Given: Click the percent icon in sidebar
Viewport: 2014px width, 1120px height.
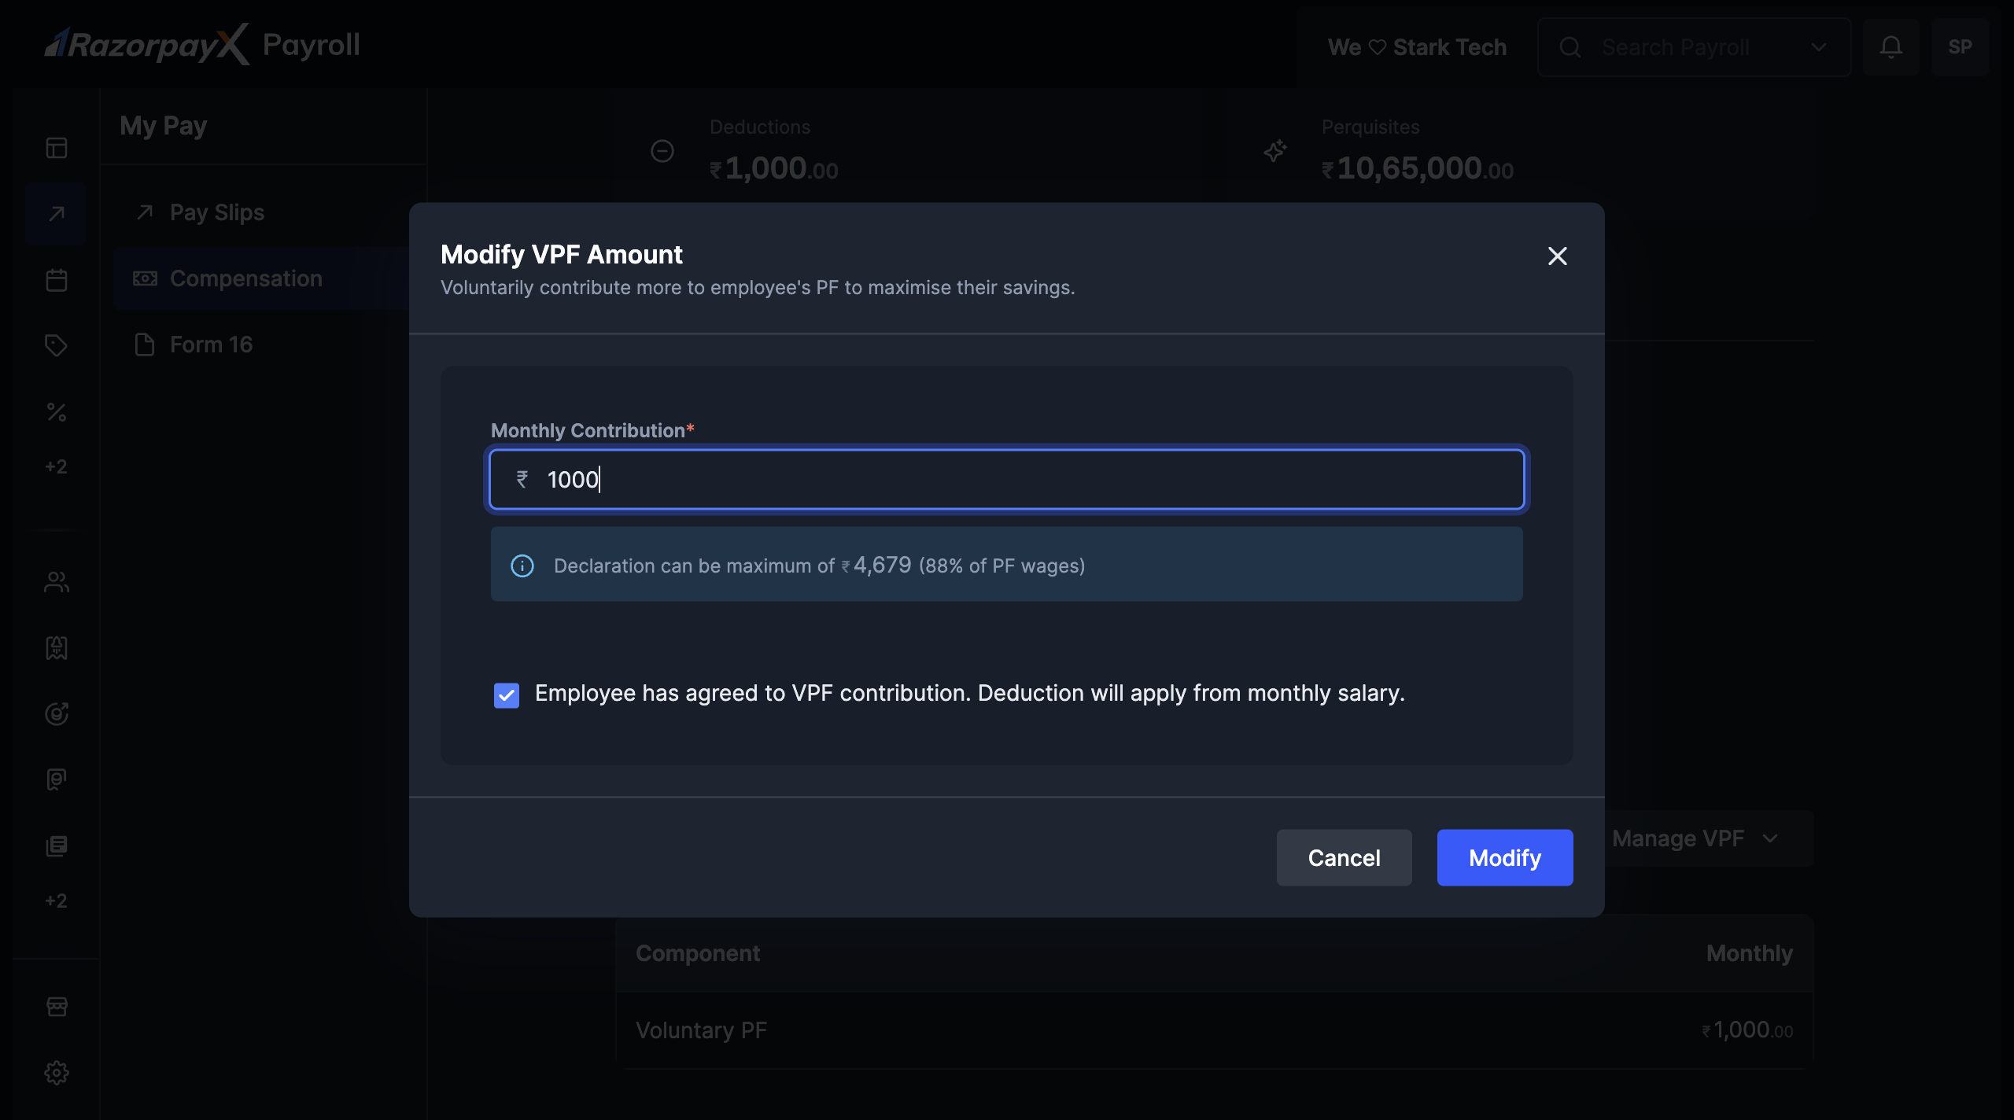Looking at the screenshot, I should (x=57, y=412).
